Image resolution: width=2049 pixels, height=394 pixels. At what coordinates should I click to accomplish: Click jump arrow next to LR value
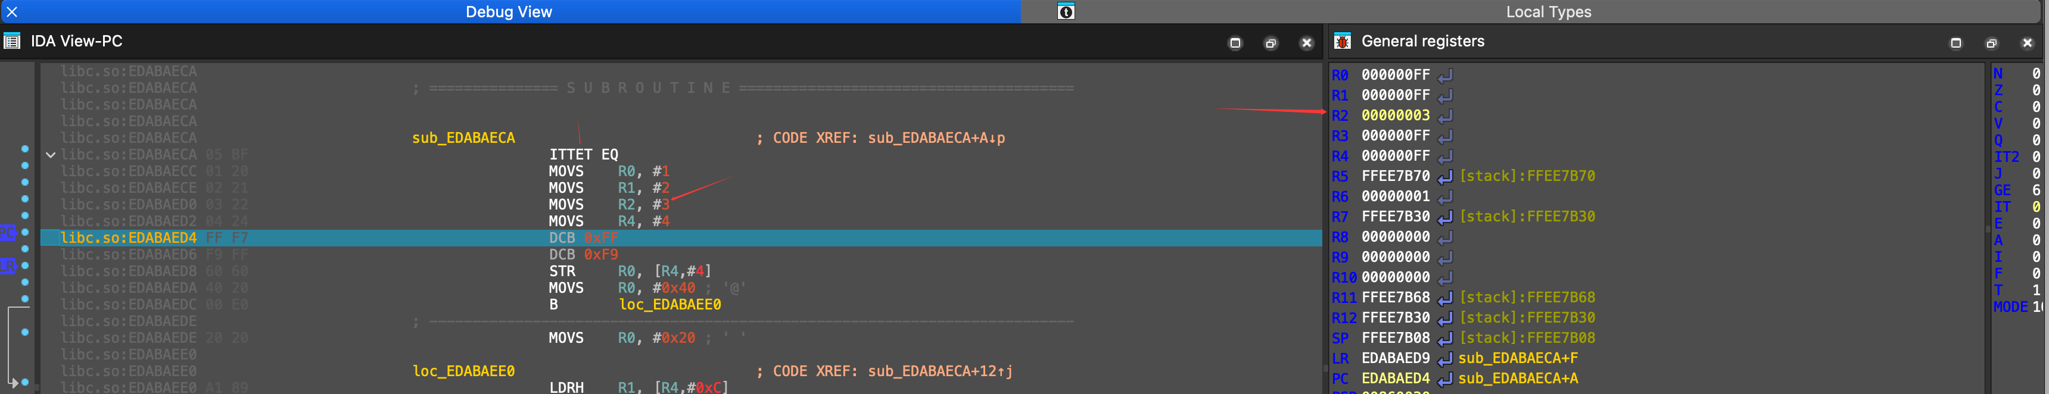coord(1444,359)
